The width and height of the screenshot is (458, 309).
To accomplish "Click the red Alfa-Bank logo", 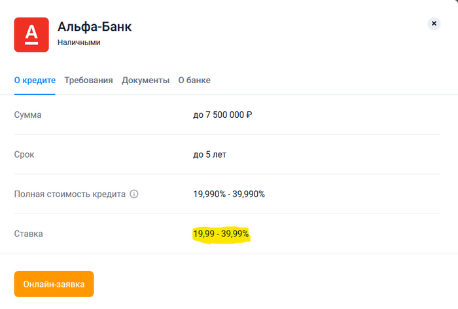I will (31, 35).
